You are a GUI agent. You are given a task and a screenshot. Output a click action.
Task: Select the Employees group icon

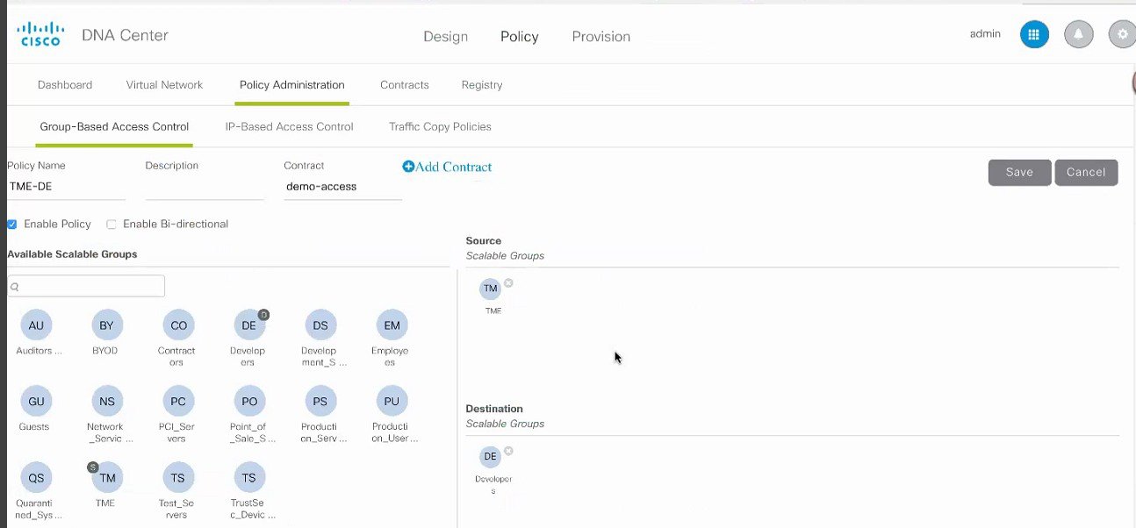391,325
